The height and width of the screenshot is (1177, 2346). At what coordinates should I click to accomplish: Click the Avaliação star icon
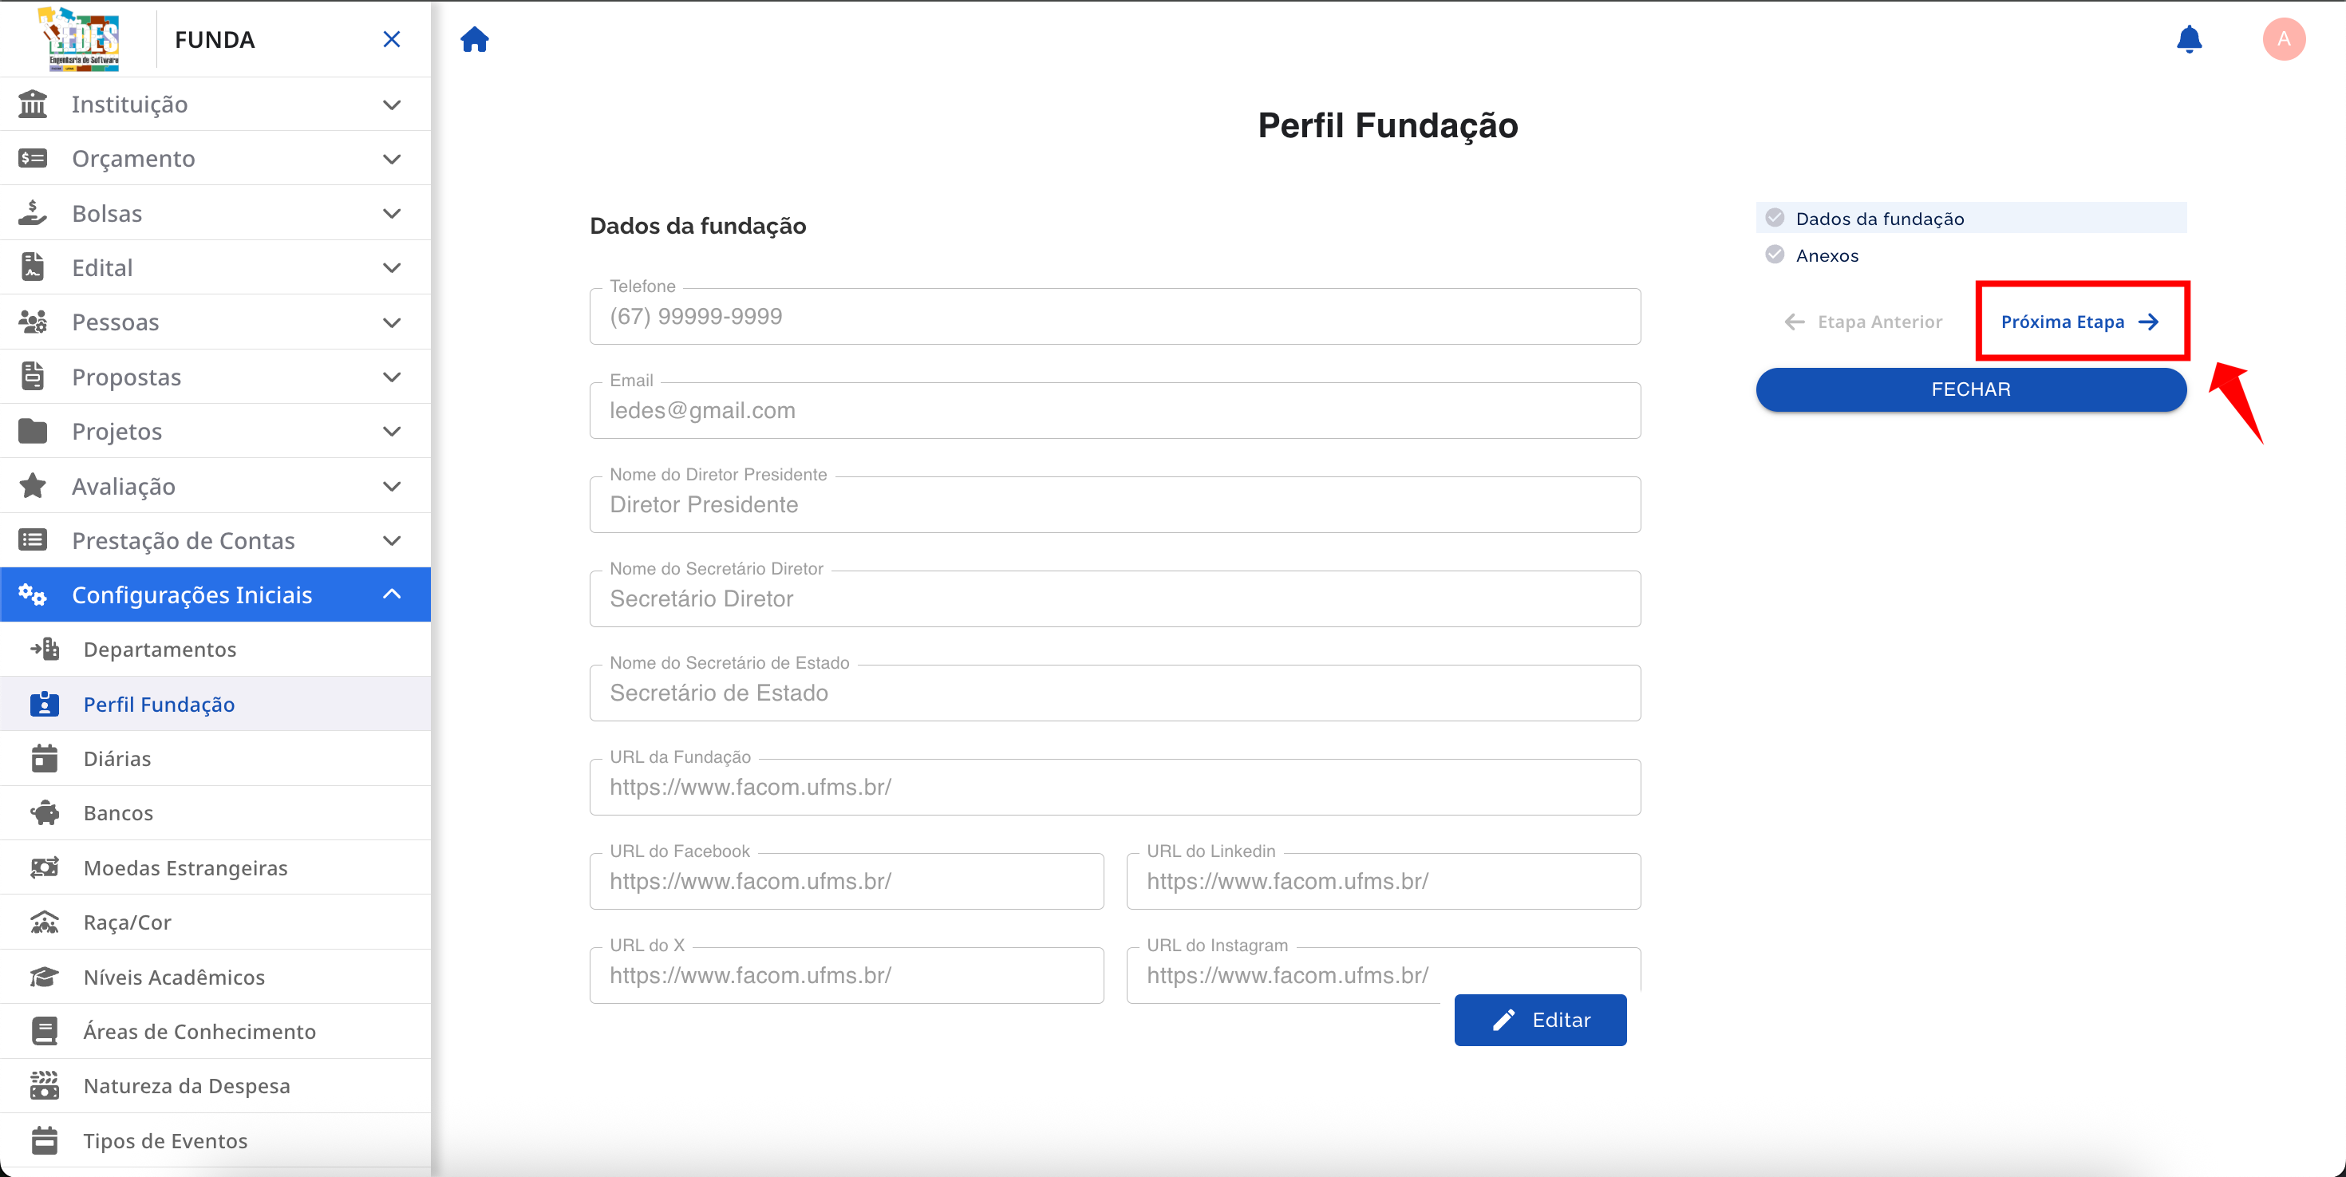coord(34,485)
